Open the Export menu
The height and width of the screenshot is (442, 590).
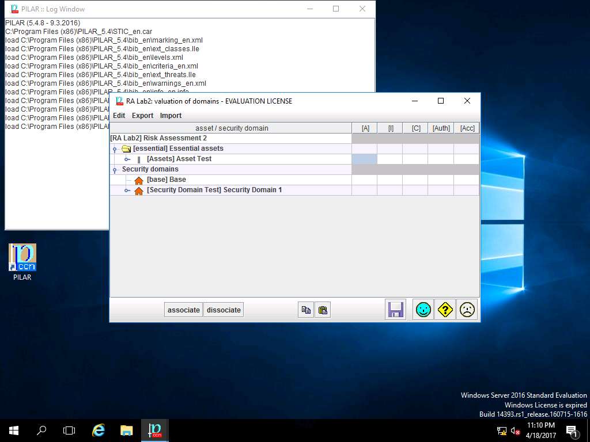(143, 115)
